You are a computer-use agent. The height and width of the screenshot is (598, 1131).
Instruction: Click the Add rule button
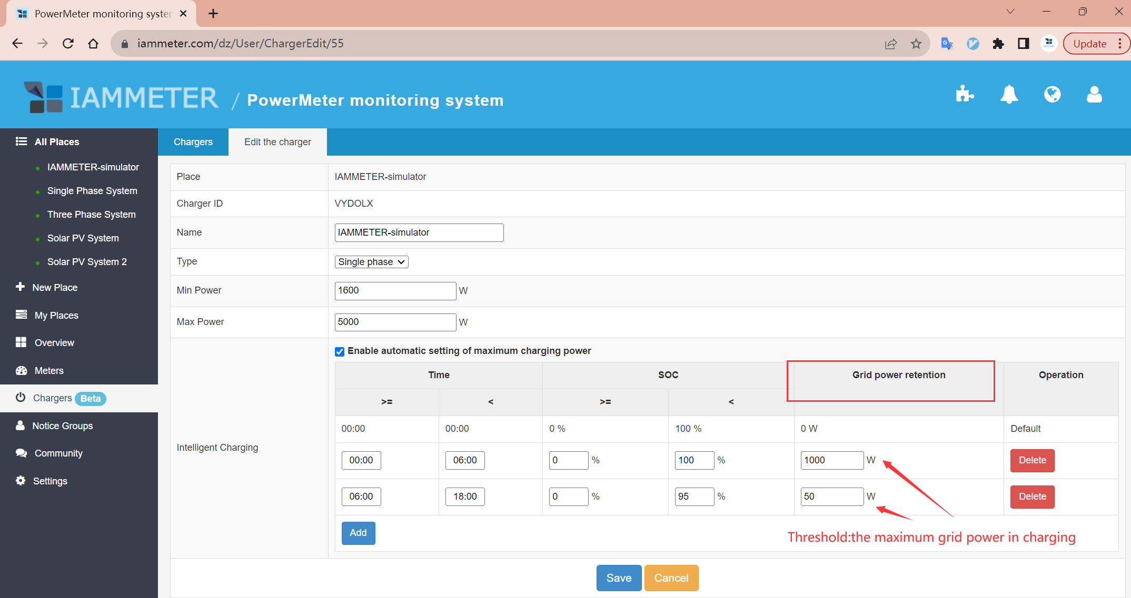pos(358,533)
